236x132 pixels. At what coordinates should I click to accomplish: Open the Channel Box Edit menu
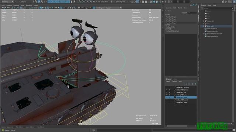[174, 8]
